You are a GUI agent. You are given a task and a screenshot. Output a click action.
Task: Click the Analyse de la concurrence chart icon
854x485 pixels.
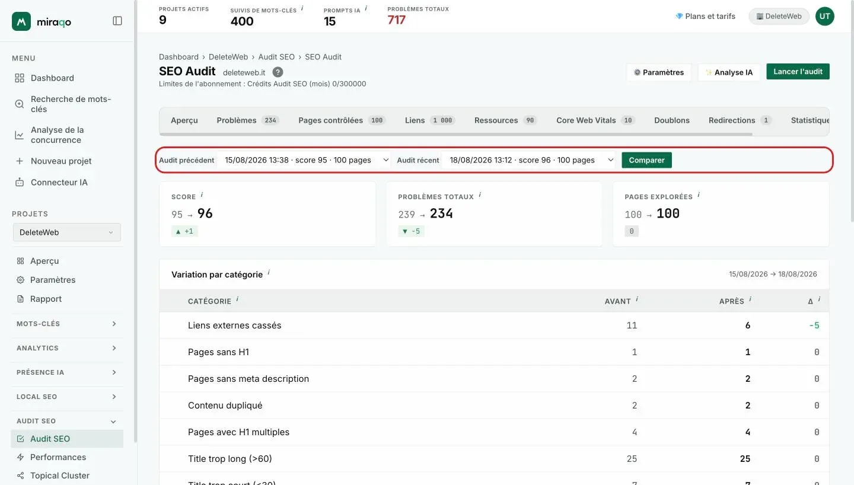pyautogui.click(x=20, y=135)
